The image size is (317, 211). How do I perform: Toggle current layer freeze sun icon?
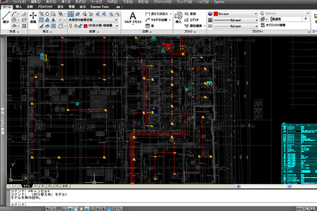(76, 25)
